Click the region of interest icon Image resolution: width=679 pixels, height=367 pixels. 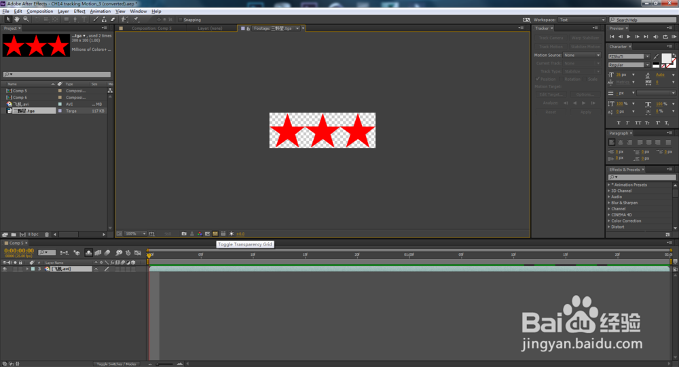click(x=207, y=234)
